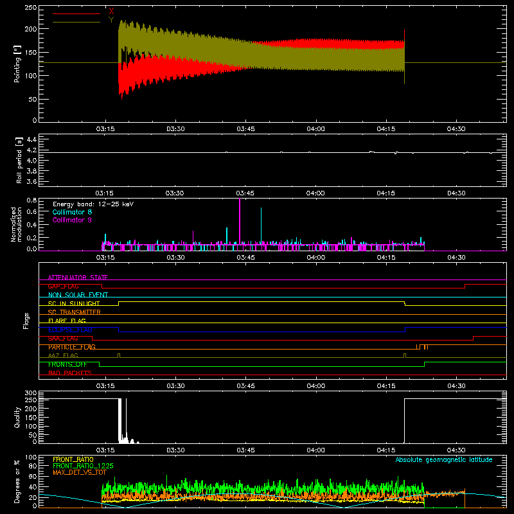Select the ATTENUATOR_STATE flag label
Screen dimensions: 514x514
tap(78, 278)
